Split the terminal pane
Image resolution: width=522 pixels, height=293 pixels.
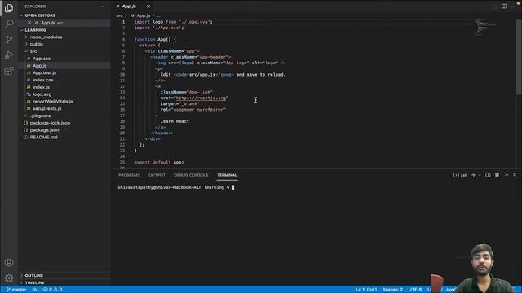coord(488,175)
